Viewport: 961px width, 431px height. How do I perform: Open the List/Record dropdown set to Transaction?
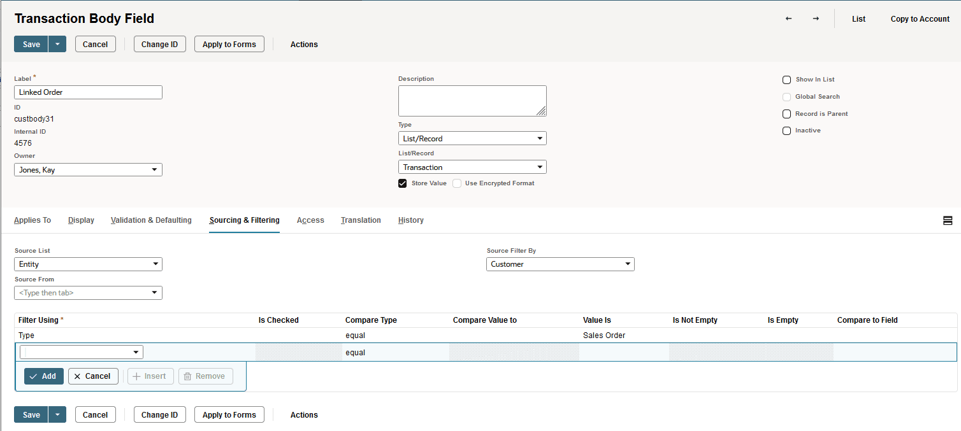click(x=472, y=167)
